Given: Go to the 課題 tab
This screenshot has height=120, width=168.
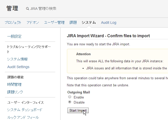Looking at the screenshot, I should point(73,23).
